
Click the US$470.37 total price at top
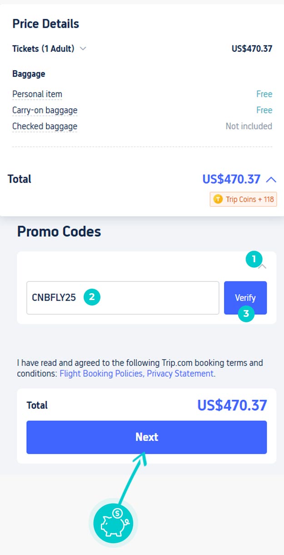pyautogui.click(x=231, y=179)
